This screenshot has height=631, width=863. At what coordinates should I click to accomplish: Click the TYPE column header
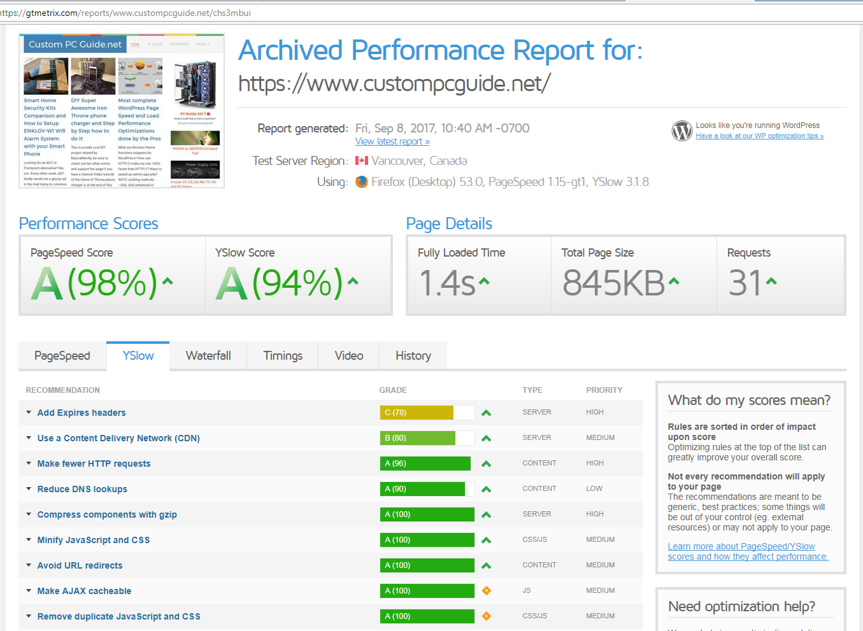tap(532, 390)
